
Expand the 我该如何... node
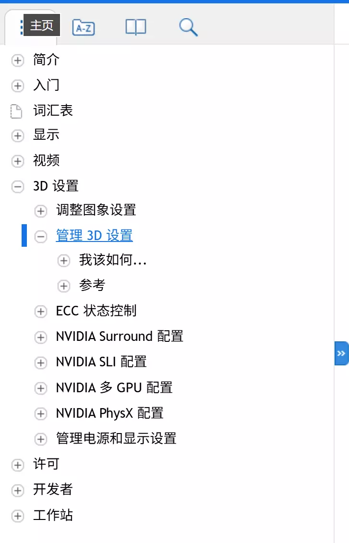pyautogui.click(x=64, y=261)
